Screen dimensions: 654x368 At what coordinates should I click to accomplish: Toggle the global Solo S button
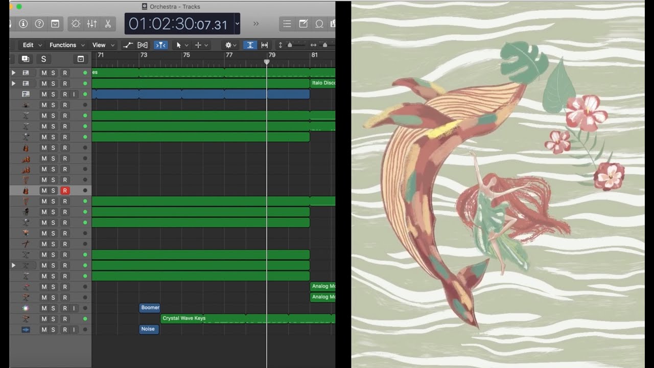tap(43, 59)
